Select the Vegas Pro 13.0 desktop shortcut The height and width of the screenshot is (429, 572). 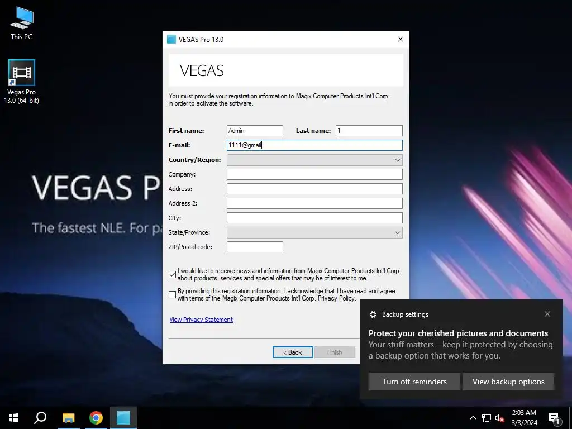(x=22, y=82)
